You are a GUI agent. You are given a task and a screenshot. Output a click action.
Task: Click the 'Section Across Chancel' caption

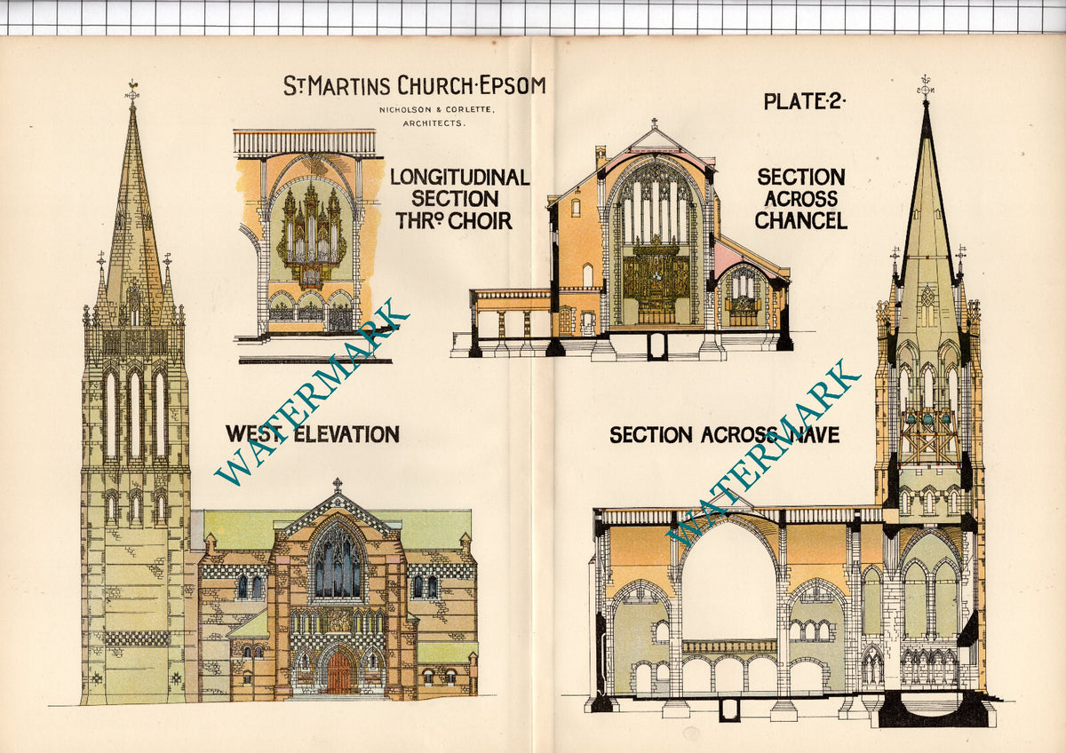(801, 199)
